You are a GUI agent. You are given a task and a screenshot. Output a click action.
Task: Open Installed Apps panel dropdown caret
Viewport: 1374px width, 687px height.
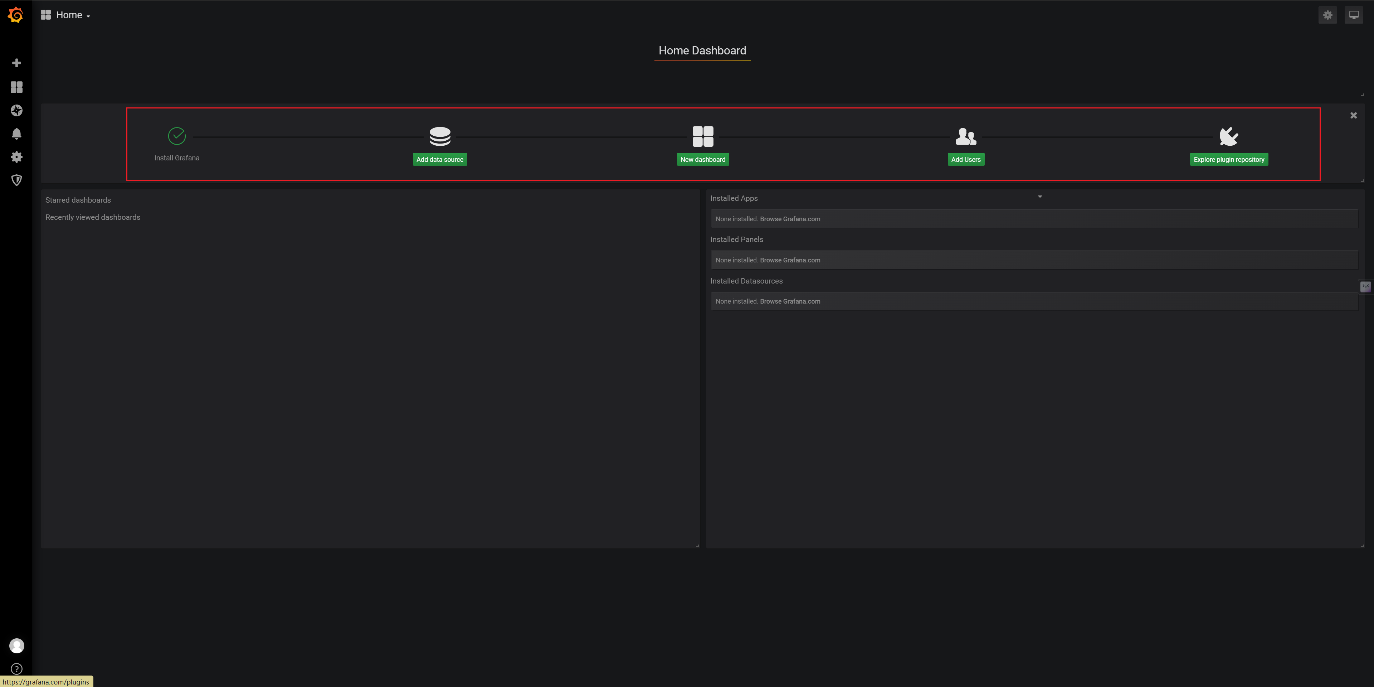click(1039, 197)
